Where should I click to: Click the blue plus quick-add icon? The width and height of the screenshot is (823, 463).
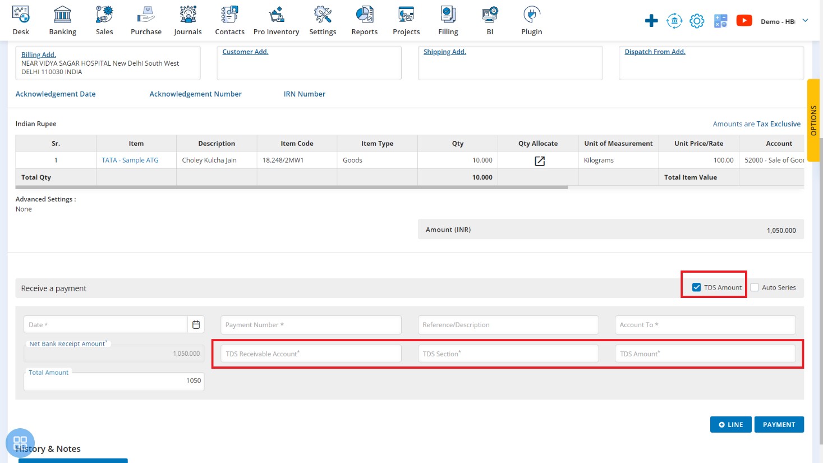pos(651,21)
